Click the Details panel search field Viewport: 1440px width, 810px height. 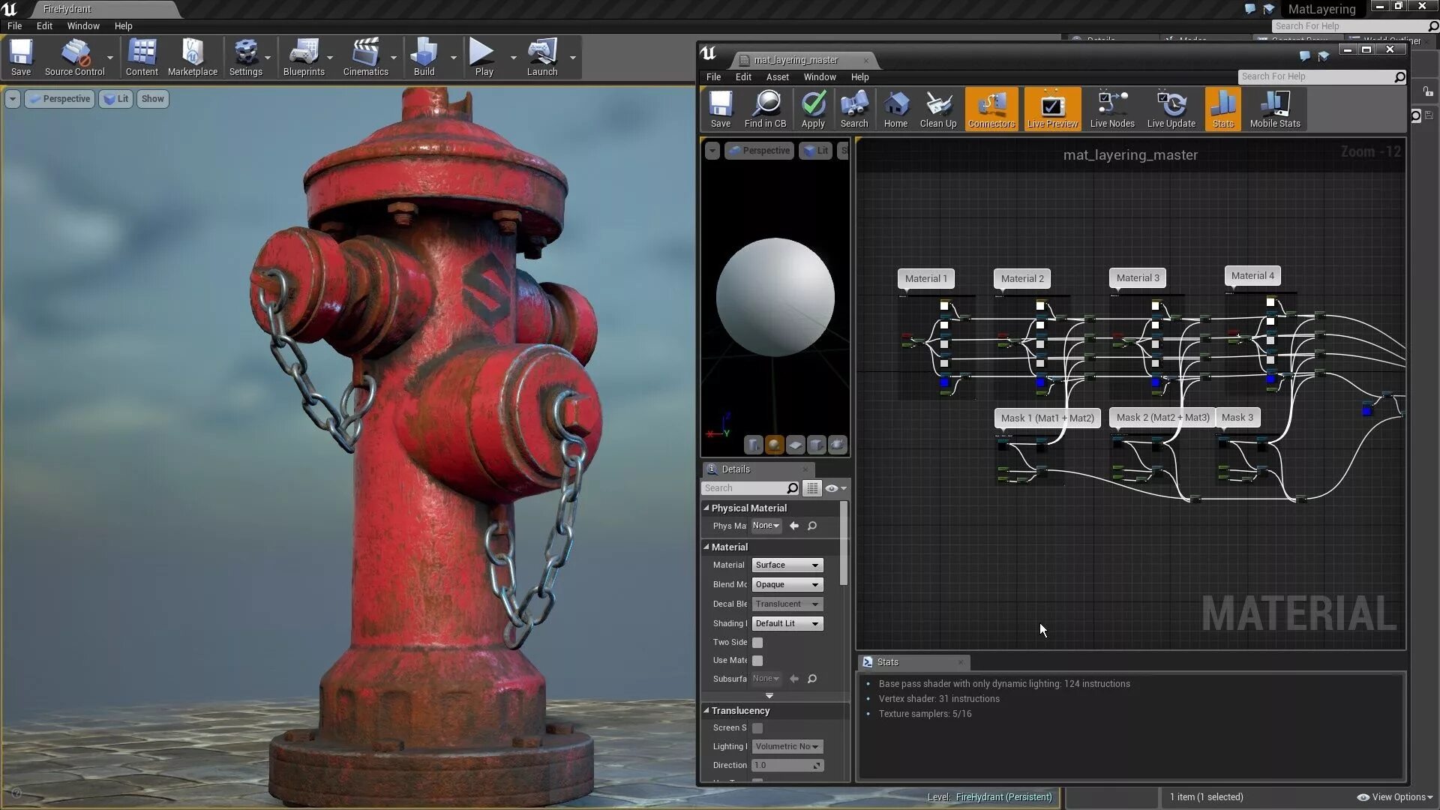744,488
